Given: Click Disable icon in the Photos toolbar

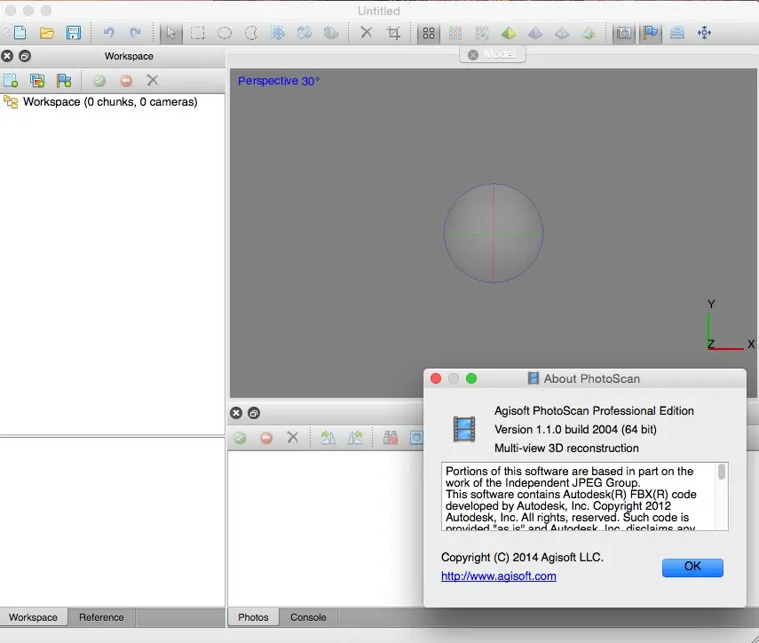Looking at the screenshot, I should tap(266, 438).
